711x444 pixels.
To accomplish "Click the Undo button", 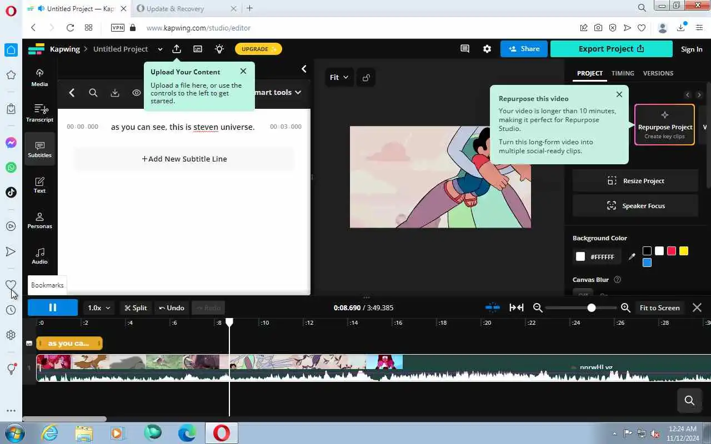I will click(172, 307).
